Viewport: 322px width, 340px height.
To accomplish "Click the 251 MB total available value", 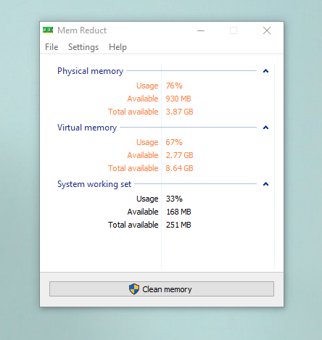I will (x=178, y=225).
